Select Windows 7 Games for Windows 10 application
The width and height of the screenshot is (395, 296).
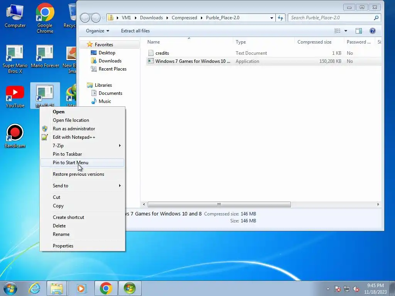189,61
